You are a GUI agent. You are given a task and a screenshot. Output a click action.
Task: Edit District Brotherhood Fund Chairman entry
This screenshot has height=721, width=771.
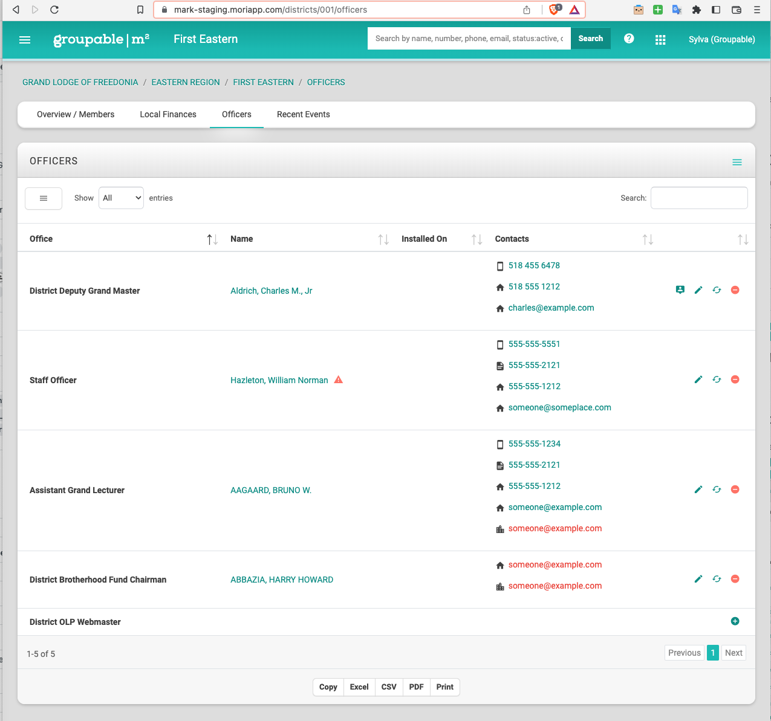pos(698,579)
